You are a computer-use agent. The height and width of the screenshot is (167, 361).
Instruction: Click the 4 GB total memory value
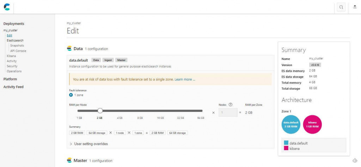click(x=312, y=82)
